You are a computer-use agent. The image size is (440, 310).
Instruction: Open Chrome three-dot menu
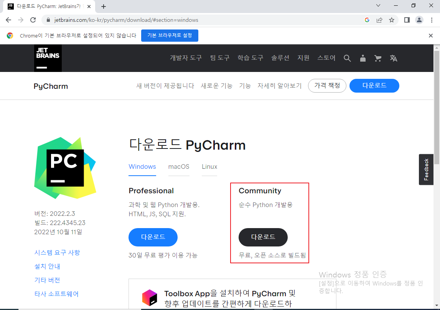coord(432,20)
